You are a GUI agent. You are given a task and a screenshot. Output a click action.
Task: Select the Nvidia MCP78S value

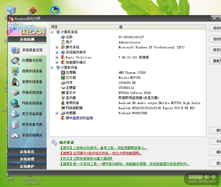coord(129,78)
